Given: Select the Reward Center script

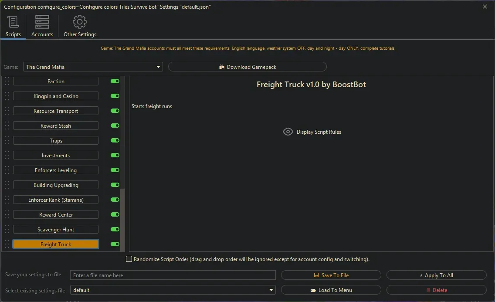Looking at the screenshot, I should pos(56,215).
